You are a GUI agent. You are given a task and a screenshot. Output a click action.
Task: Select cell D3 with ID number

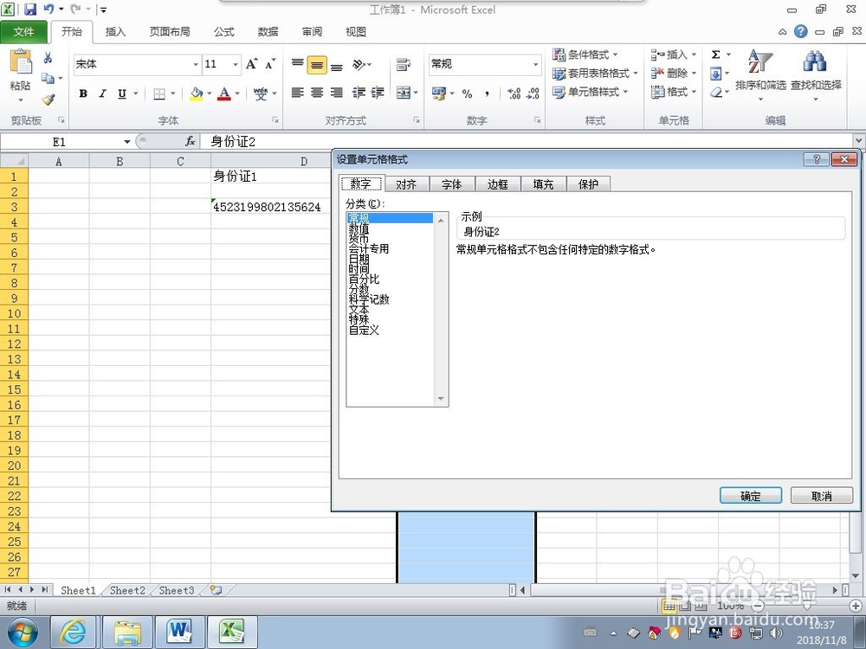270,207
